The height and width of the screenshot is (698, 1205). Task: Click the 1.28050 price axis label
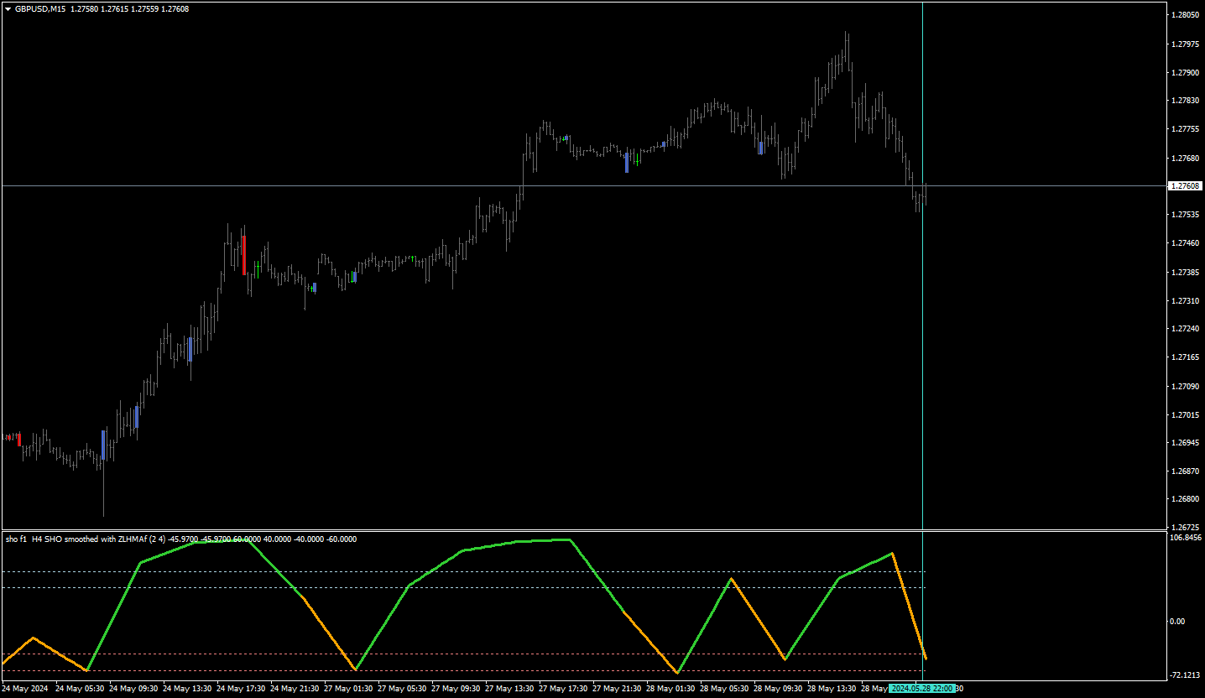coord(1184,15)
